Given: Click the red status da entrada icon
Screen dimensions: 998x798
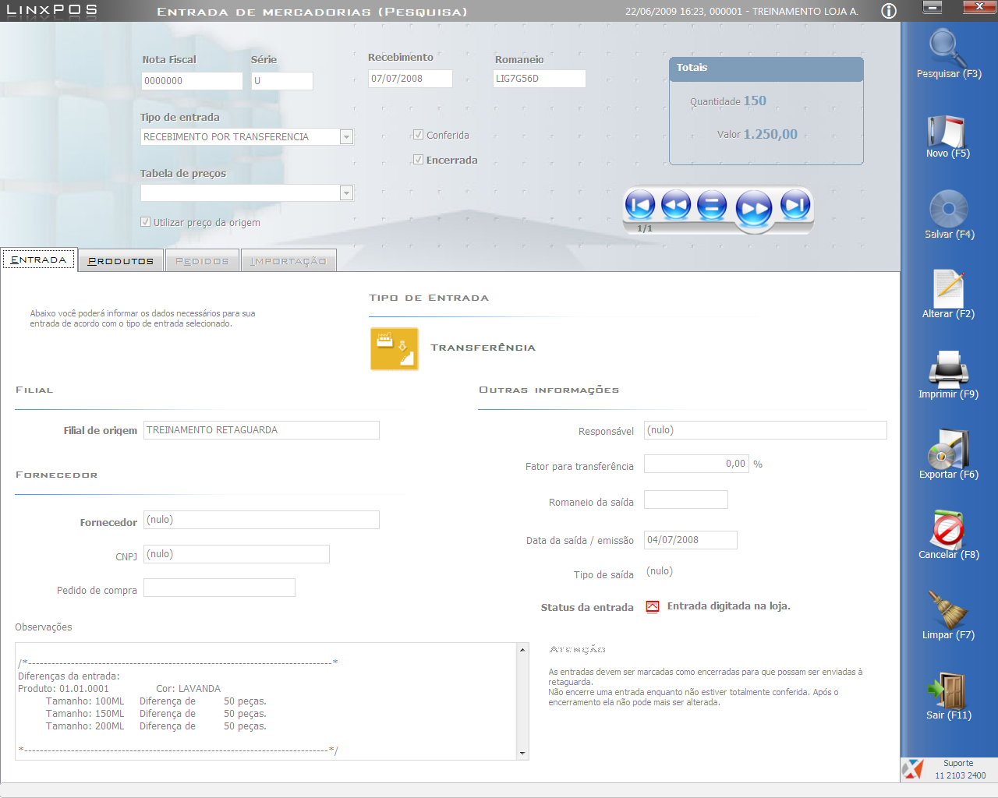Looking at the screenshot, I should (653, 607).
